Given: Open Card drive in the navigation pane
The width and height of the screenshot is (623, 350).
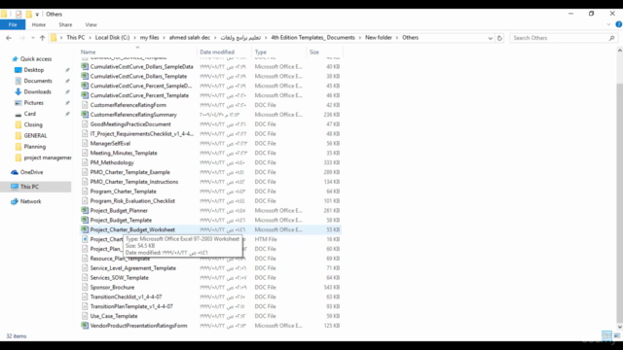Looking at the screenshot, I should 29,114.
